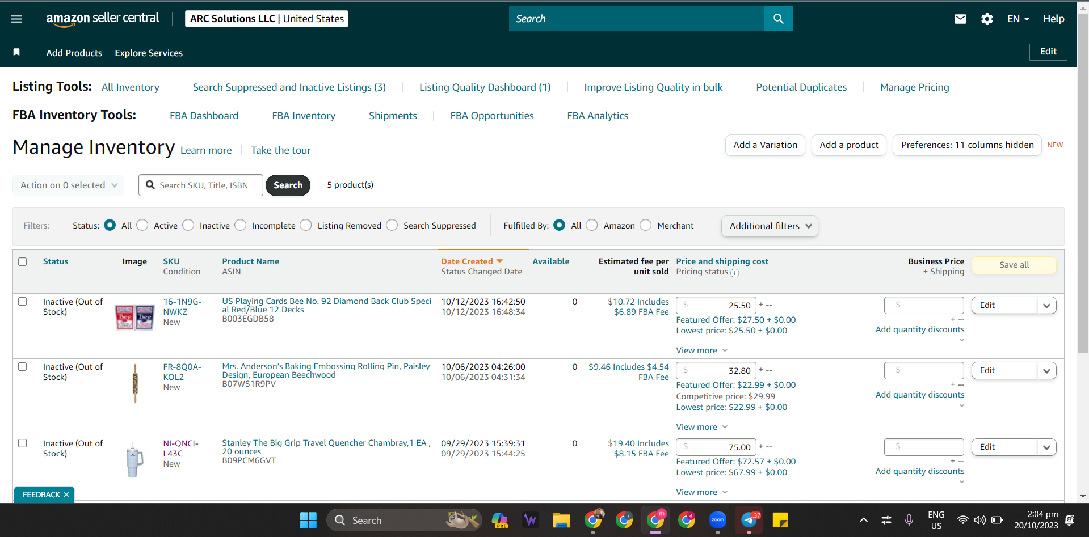Click the black Search button for SKUs
This screenshot has height=537, width=1089.
288,185
